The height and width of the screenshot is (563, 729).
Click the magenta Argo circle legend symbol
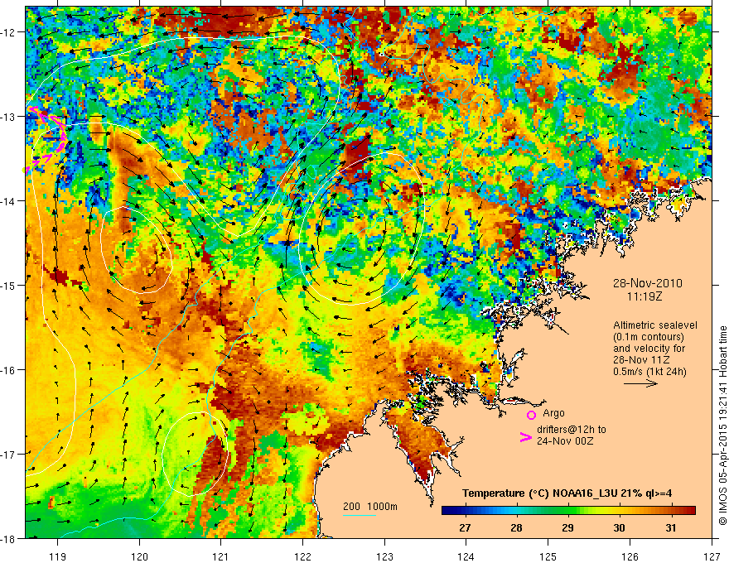click(531, 415)
